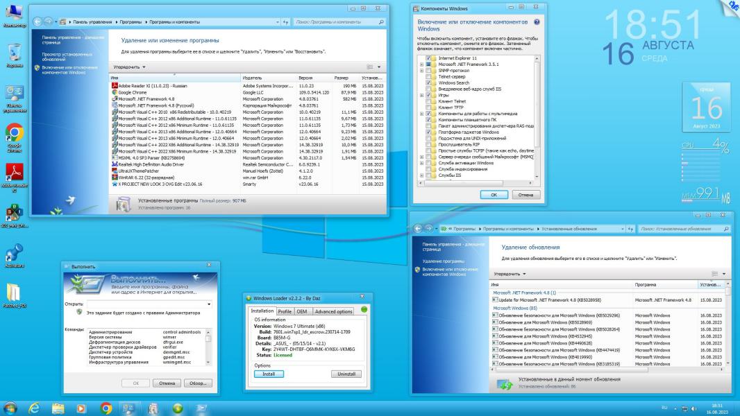
Task: Launch Windows Media Player from taskbar
Action: pyautogui.click(x=81, y=408)
